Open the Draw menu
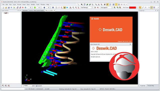 pos(28,5)
